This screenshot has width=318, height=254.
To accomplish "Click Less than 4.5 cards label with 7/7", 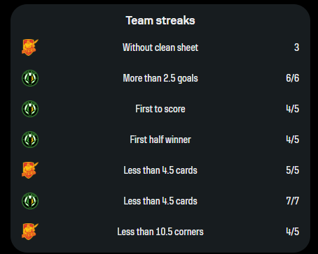I will (160, 201).
